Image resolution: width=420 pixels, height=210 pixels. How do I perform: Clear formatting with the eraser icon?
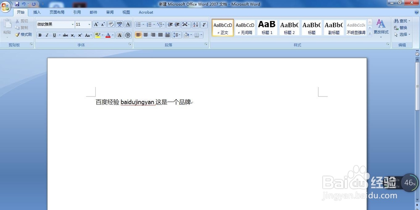pos(111,24)
